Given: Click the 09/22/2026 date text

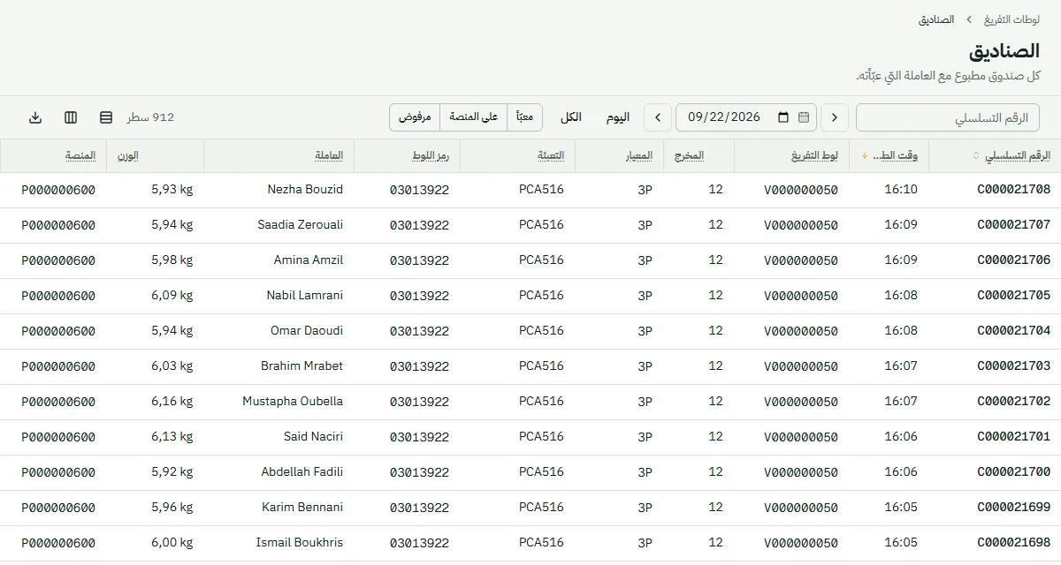Looking at the screenshot, I should click(x=724, y=117).
